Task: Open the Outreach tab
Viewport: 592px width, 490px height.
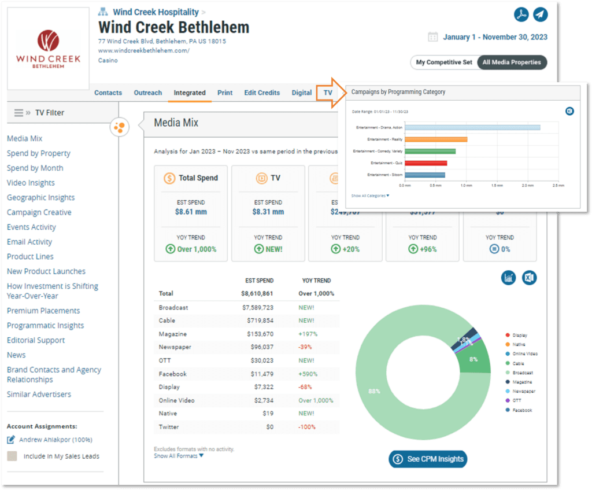Action: point(147,93)
